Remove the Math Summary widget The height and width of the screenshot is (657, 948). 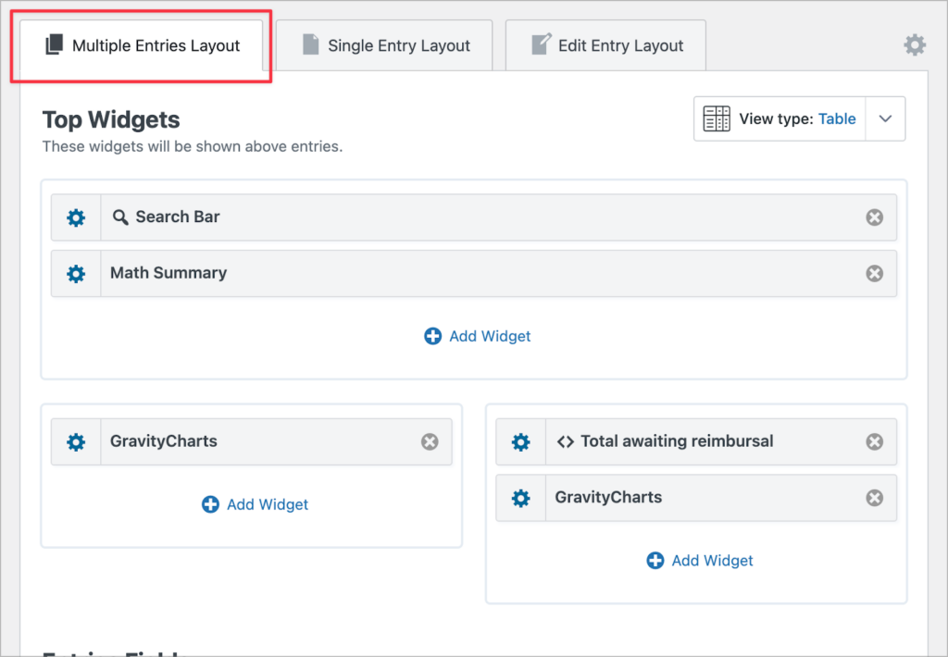[874, 274]
